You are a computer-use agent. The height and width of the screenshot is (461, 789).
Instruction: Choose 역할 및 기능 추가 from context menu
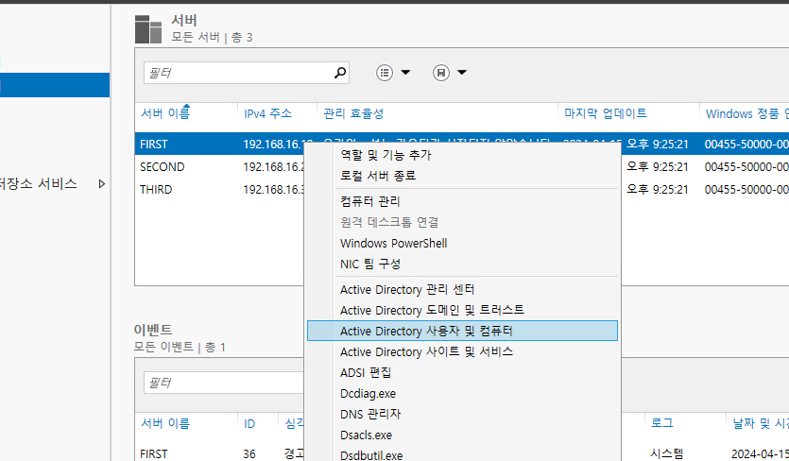(x=386, y=155)
